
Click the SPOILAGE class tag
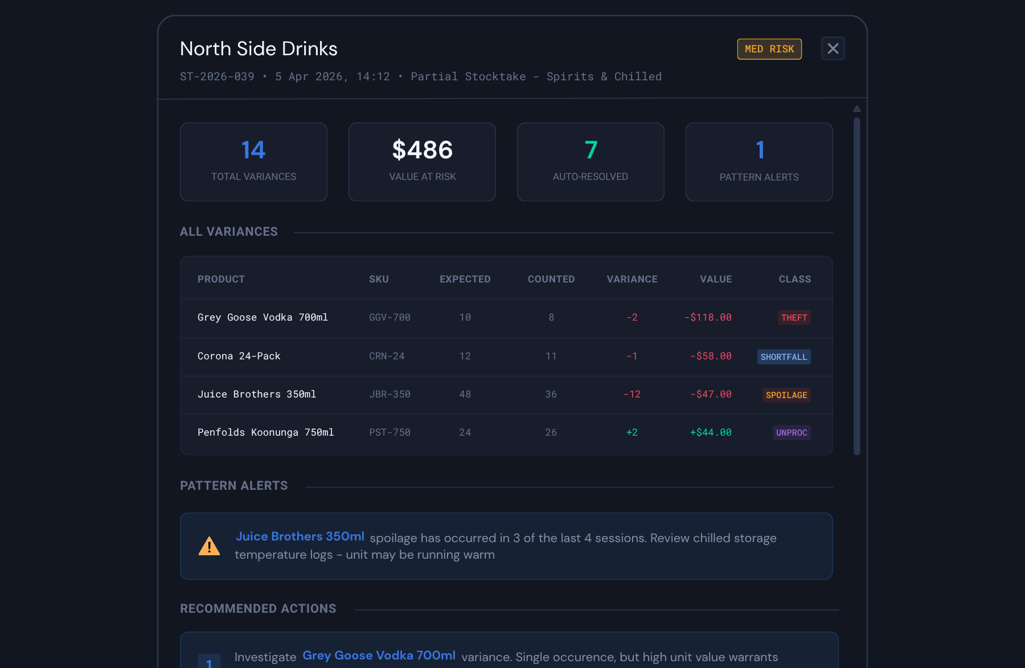click(786, 395)
